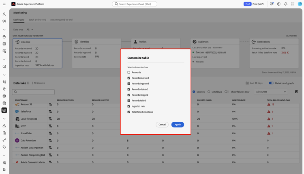Click the filter icon for Local file upload
The height and width of the screenshot is (174, 304).
[x=50, y=119]
